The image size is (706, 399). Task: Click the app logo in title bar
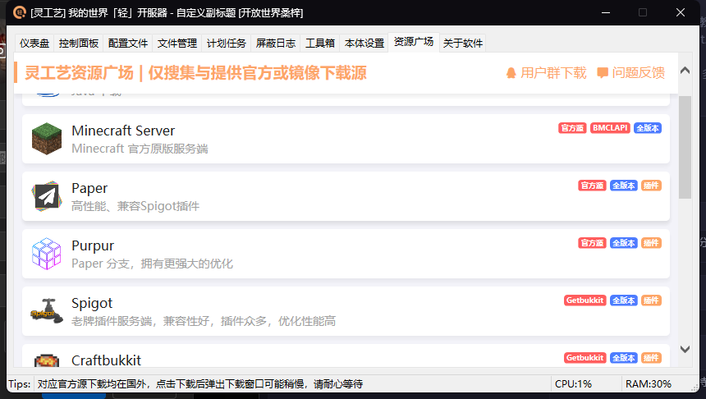click(19, 12)
